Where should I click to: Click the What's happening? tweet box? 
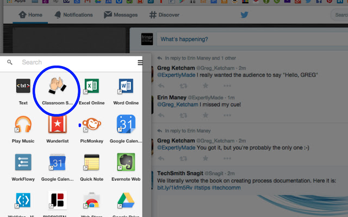(252, 39)
